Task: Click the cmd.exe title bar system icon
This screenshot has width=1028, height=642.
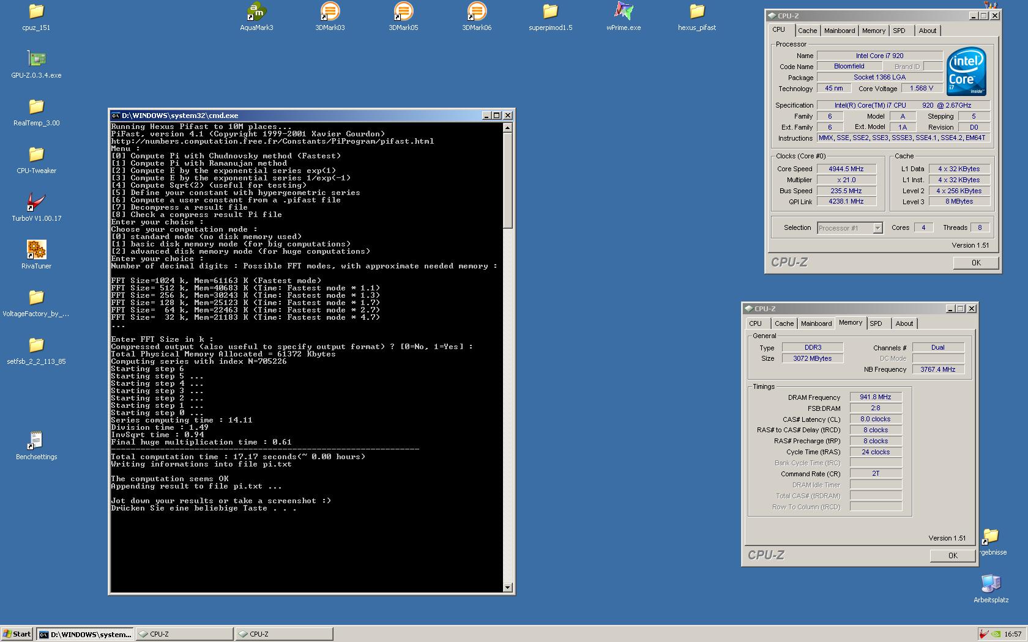Action: point(115,116)
